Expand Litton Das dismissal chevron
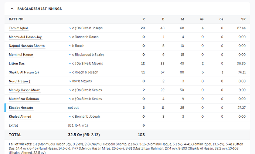 click(x=70, y=64)
